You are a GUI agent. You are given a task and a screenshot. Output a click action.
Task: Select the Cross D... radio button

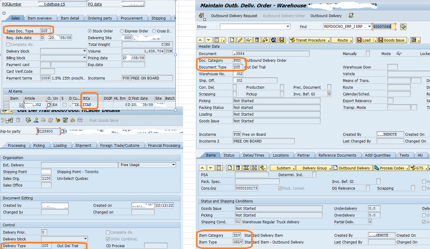[154, 31]
